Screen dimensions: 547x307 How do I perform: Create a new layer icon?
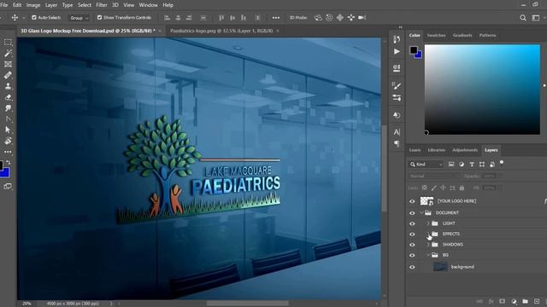537,301
